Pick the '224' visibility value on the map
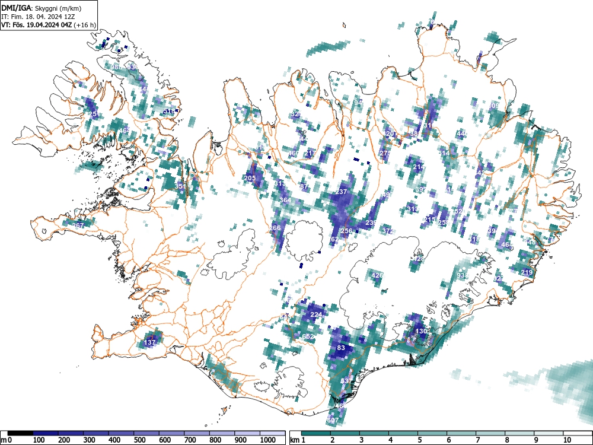The width and height of the screenshot is (593, 445). pos(316,314)
